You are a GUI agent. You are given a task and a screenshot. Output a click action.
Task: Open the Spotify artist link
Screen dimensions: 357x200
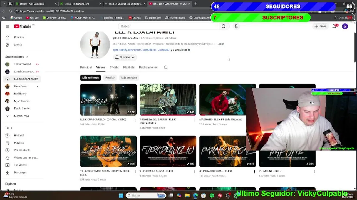(x=141, y=50)
